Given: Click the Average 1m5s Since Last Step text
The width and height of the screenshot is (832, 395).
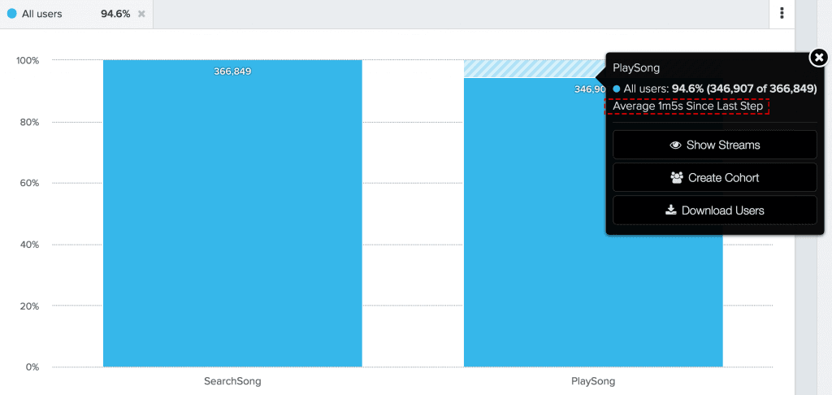Looking at the screenshot, I should 687,106.
